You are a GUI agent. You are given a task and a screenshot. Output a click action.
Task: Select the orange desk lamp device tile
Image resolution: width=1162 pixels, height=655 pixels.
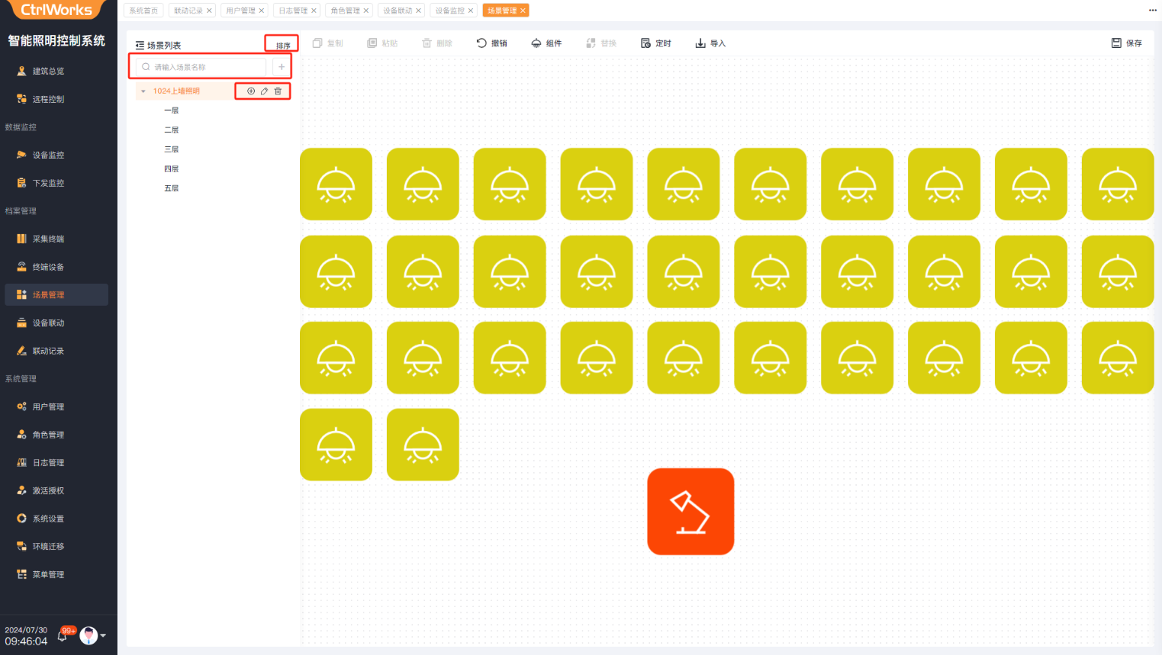click(690, 512)
